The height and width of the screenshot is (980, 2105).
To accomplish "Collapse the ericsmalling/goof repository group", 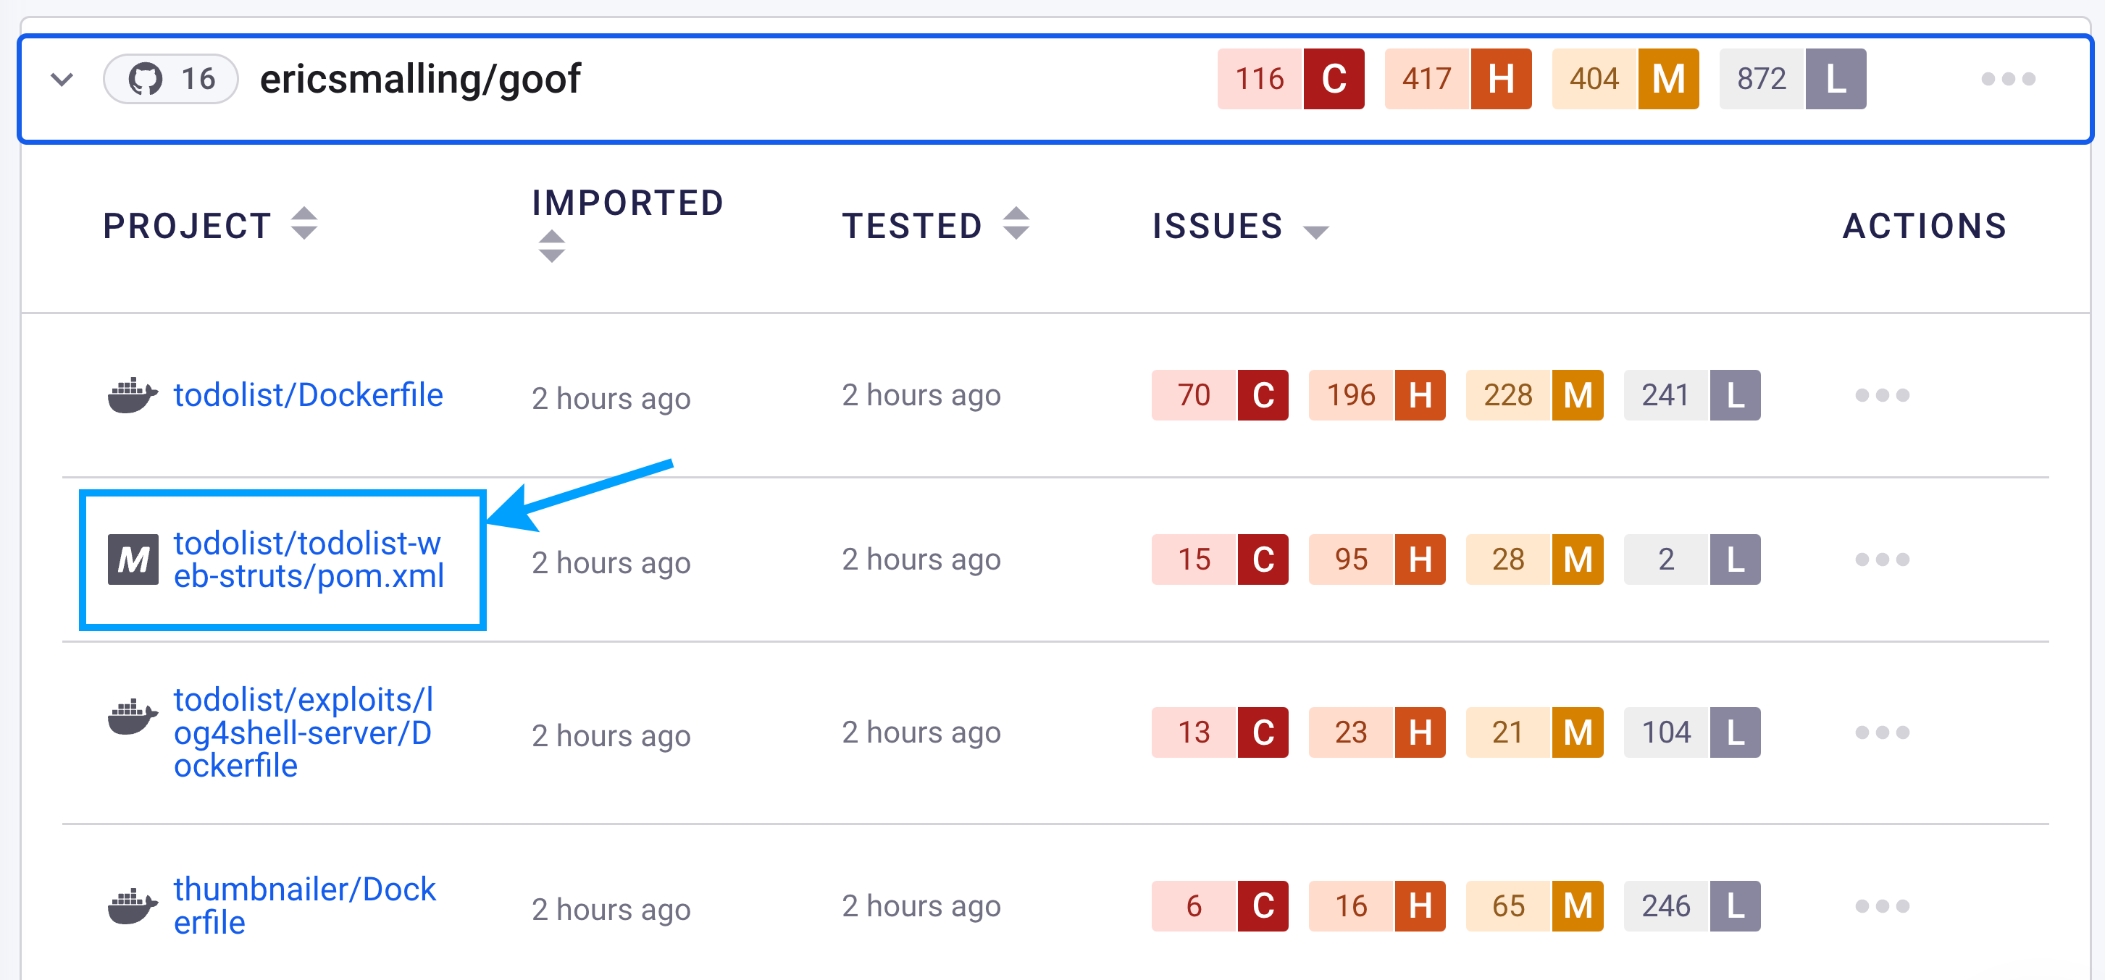I will click(x=62, y=79).
